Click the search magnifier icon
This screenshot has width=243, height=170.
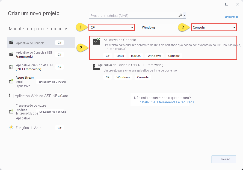pyautogui.click(x=180, y=15)
